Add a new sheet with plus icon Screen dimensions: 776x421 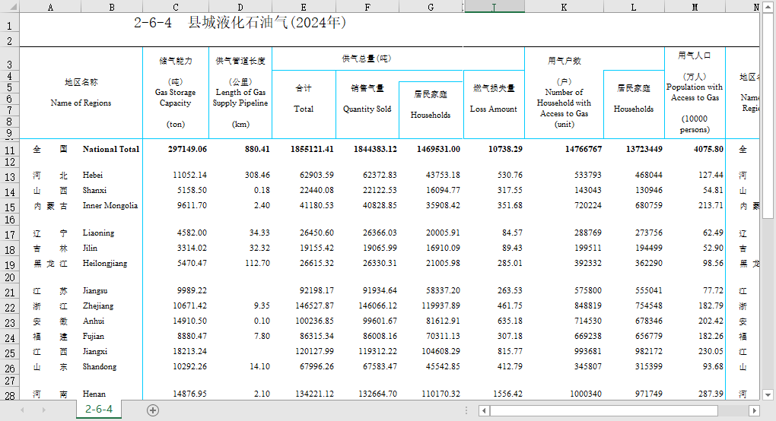(153, 410)
